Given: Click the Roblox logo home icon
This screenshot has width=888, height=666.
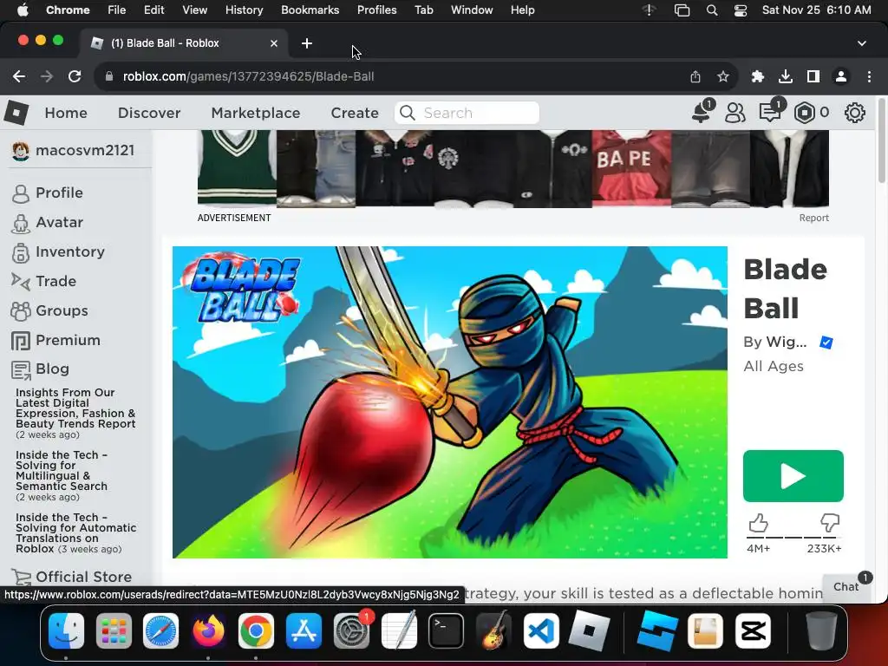Looking at the screenshot, I should click(16, 113).
